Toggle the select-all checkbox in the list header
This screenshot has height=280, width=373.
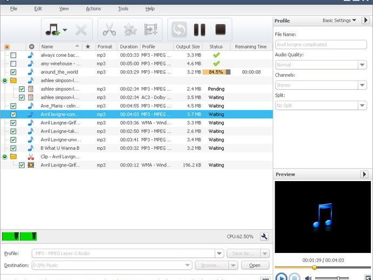[7, 46]
